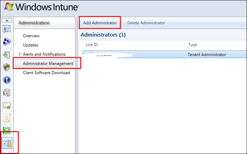This screenshot has height=154, width=247.
Task: Open Alerts and Notifications item
Action: [x=44, y=54]
